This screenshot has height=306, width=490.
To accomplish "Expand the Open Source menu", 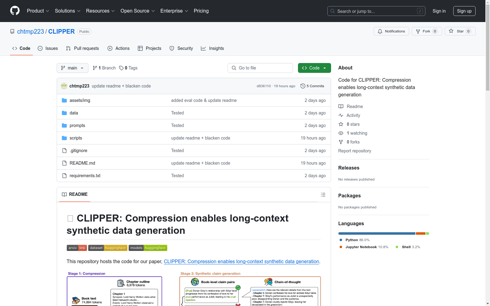I will click(138, 11).
